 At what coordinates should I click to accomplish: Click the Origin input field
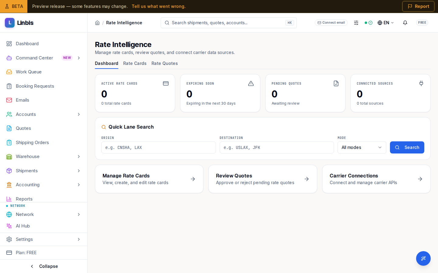158,147
